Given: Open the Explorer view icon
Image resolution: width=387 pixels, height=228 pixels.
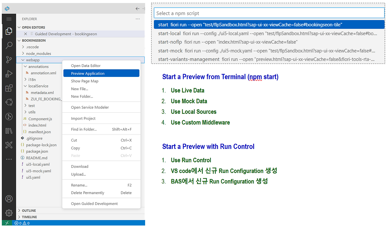Looking at the screenshot, I should pos(9,31).
